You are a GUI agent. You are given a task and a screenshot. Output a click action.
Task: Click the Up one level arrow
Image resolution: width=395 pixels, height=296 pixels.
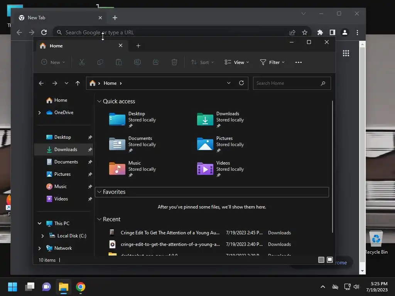coord(78,83)
